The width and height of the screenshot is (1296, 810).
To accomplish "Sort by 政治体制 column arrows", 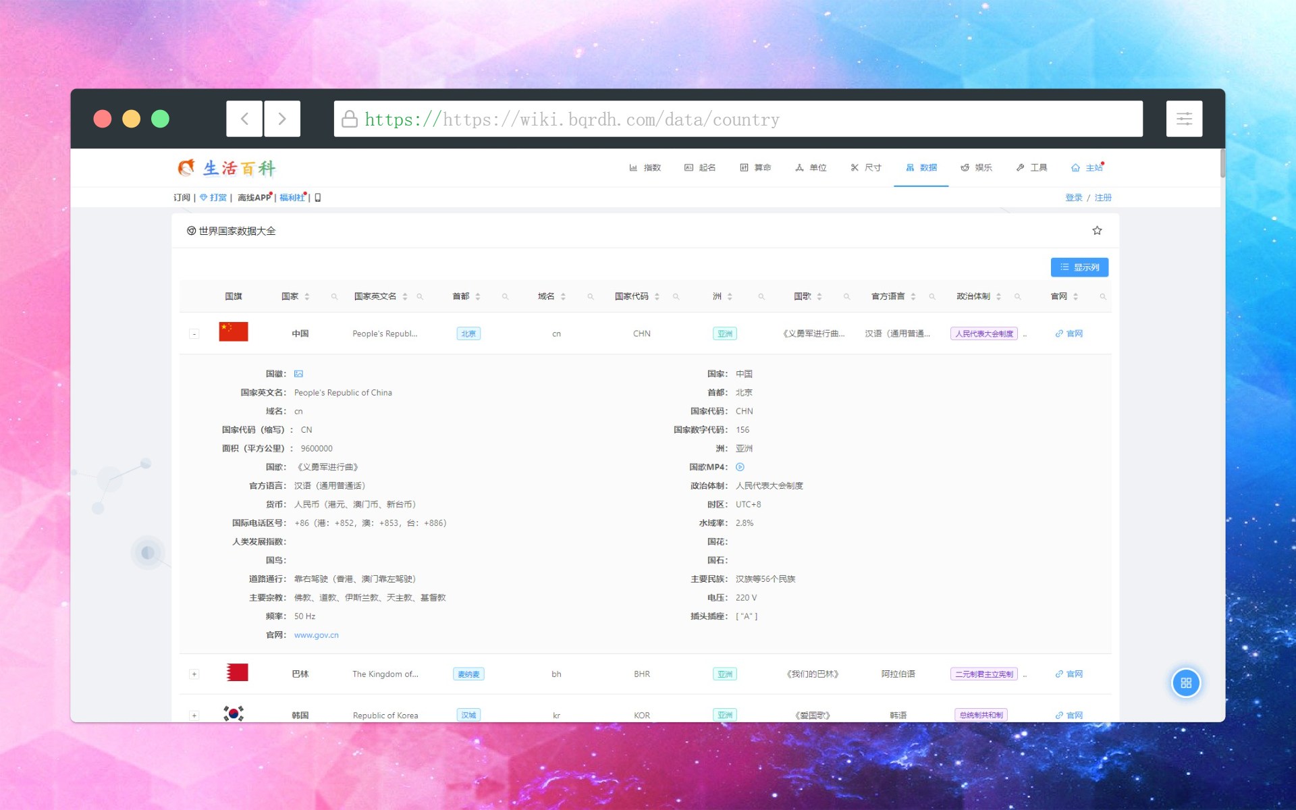I will [x=998, y=296].
